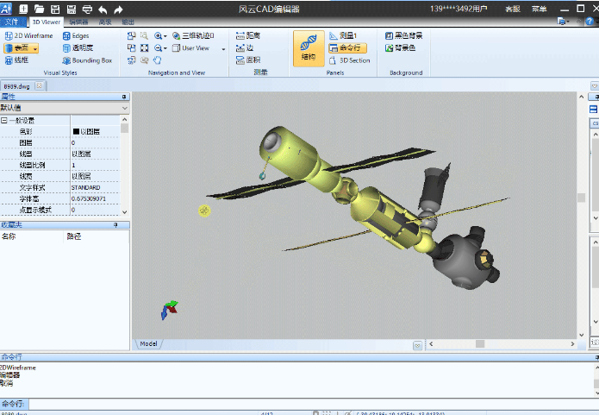Image resolution: width=599 pixels, height=415 pixels.
Task: Expand the User View dropdown
Action: coord(223,49)
